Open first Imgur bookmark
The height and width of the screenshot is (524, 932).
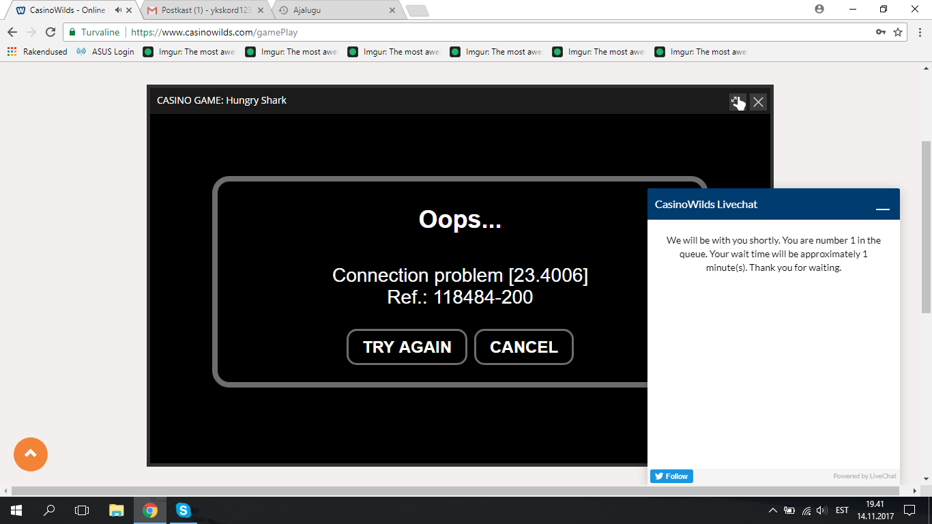[189, 52]
